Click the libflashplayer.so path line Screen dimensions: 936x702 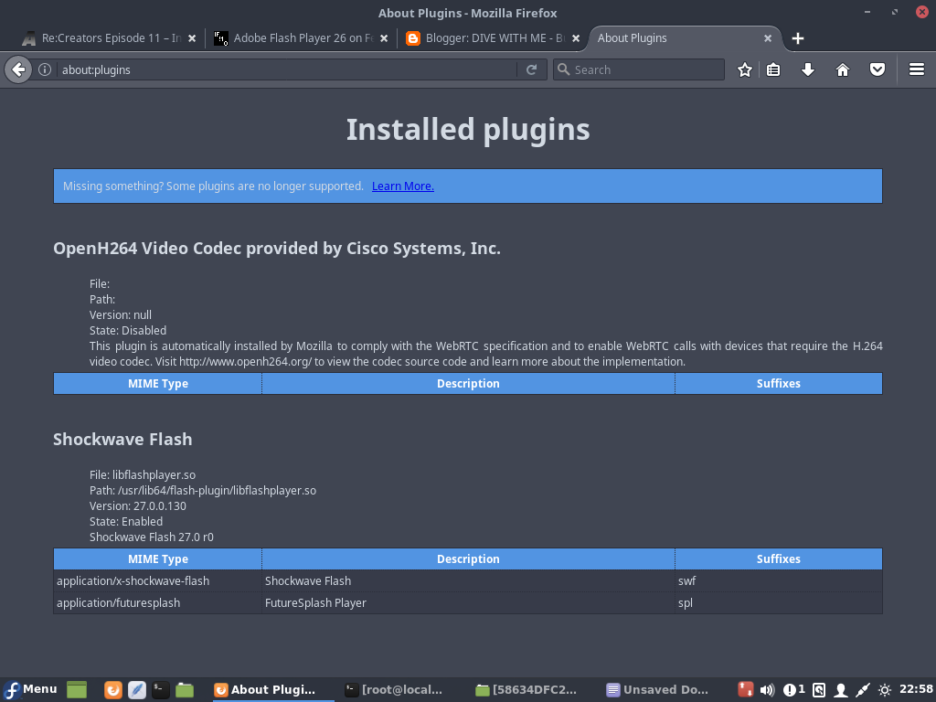203,491
